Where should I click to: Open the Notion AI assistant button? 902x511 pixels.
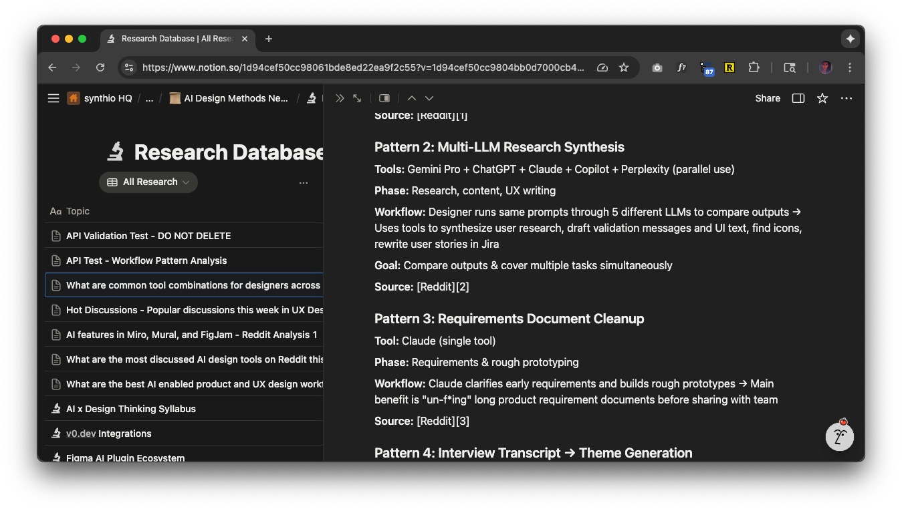(840, 436)
